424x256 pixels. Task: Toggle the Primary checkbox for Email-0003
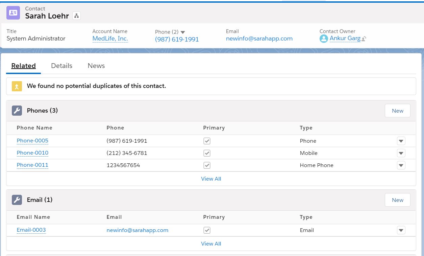click(206, 230)
